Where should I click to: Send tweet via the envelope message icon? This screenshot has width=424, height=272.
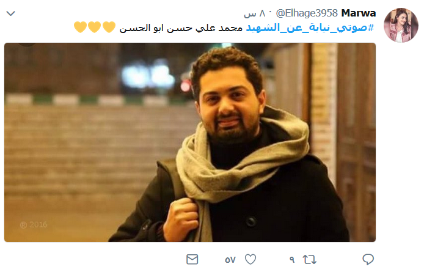192,259
